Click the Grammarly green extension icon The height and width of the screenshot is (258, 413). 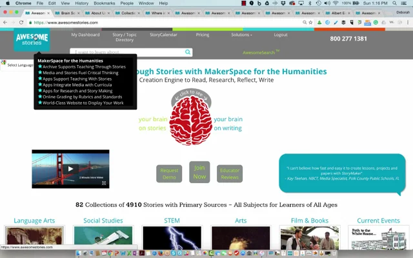point(376,23)
